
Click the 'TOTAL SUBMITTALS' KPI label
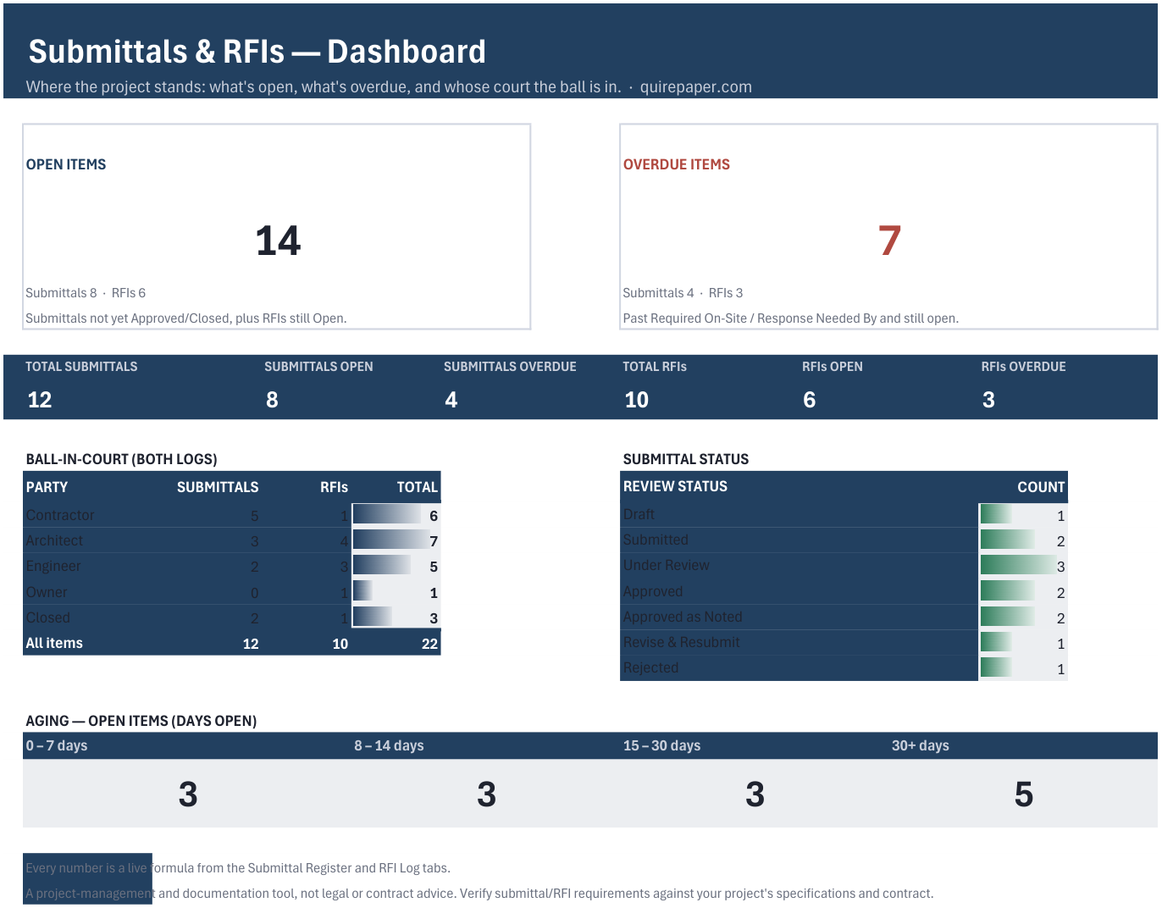click(81, 367)
